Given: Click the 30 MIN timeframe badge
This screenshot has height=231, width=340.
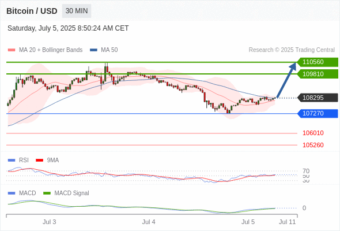Looking at the screenshot, I should pyautogui.click(x=77, y=11).
